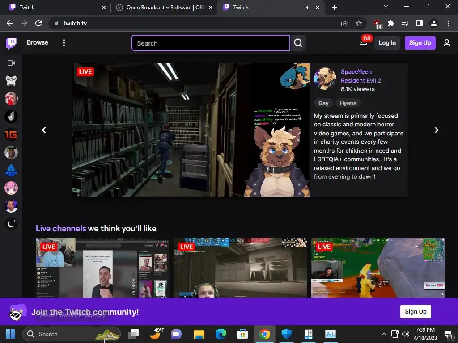Show hidden tray icons with the chevron

pos(384,334)
